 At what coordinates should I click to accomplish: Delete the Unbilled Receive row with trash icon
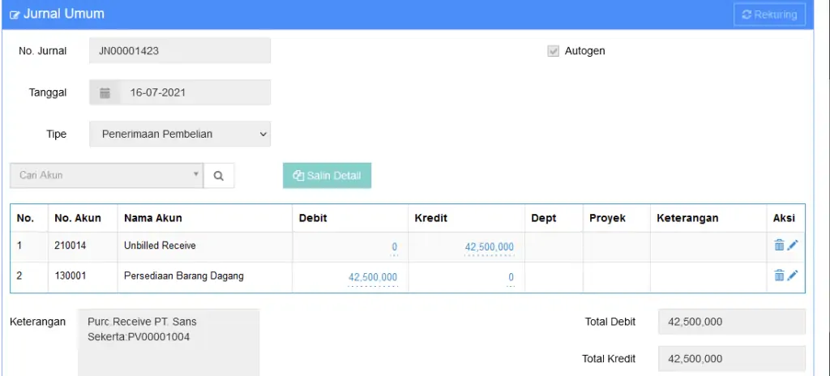779,245
